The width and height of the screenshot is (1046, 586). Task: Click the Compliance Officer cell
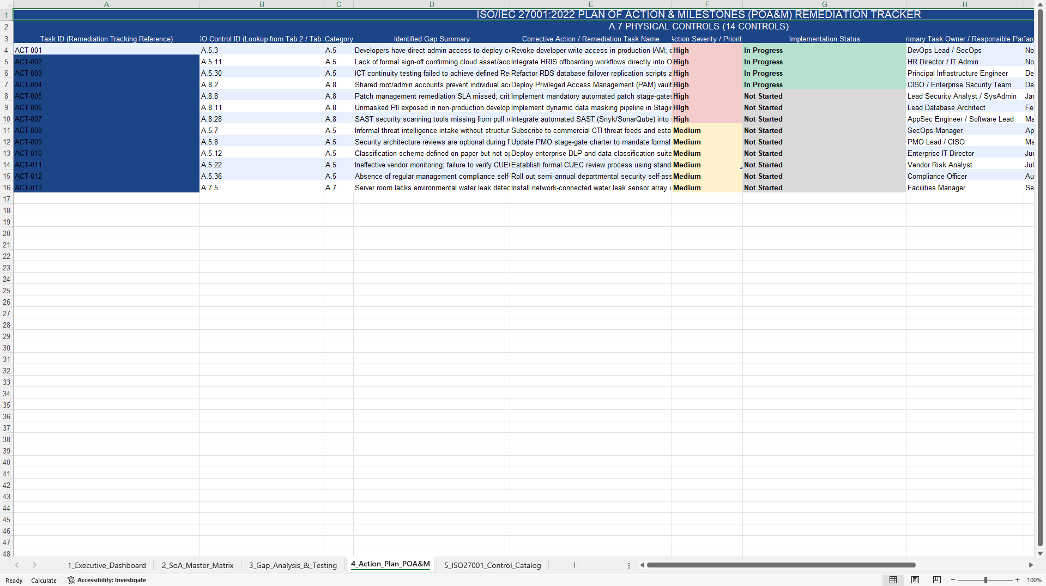click(965, 176)
